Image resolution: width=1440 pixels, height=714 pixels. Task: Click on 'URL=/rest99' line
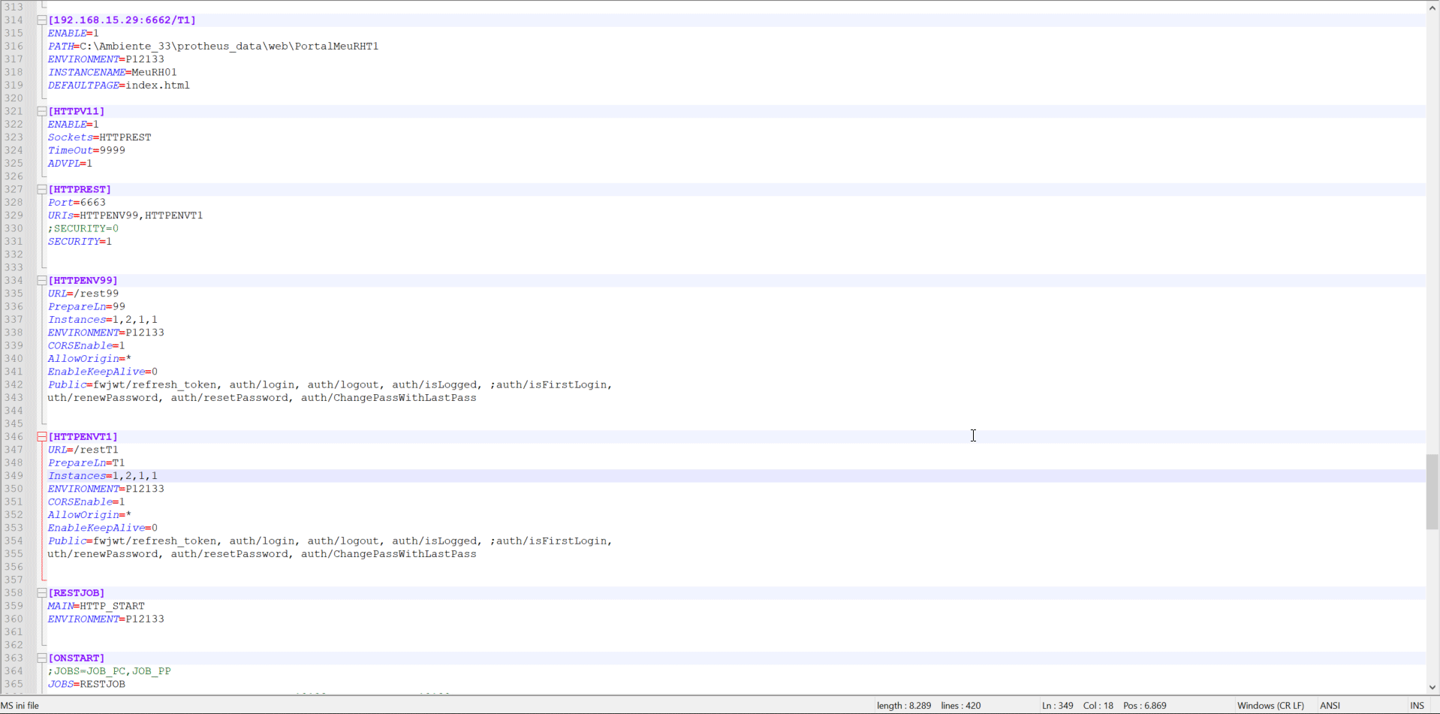pyautogui.click(x=83, y=294)
